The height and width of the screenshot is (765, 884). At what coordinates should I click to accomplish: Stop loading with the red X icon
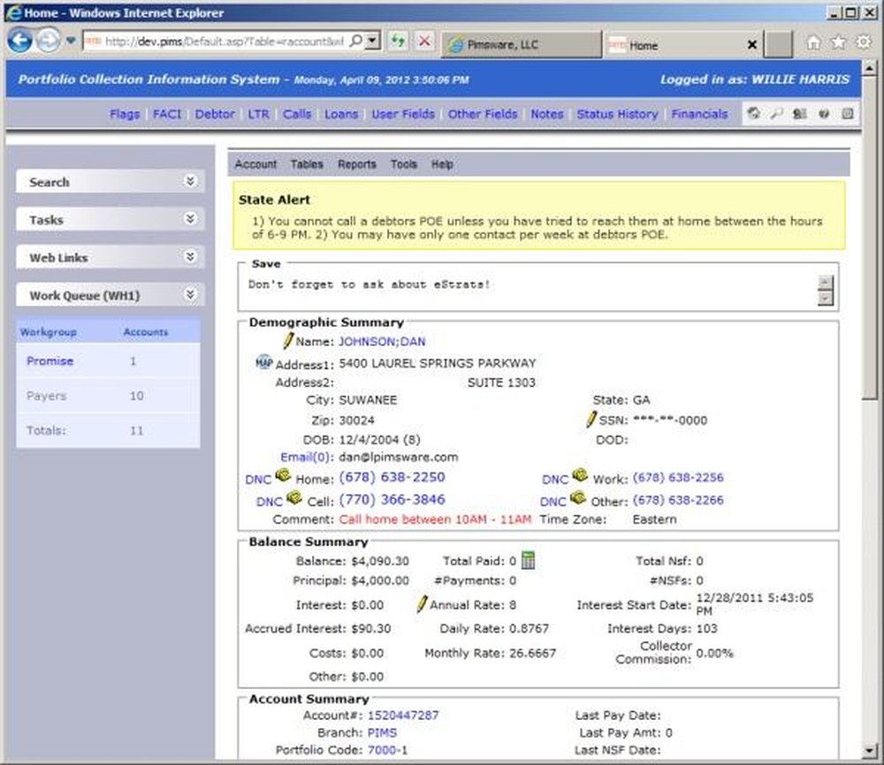click(x=424, y=42)
